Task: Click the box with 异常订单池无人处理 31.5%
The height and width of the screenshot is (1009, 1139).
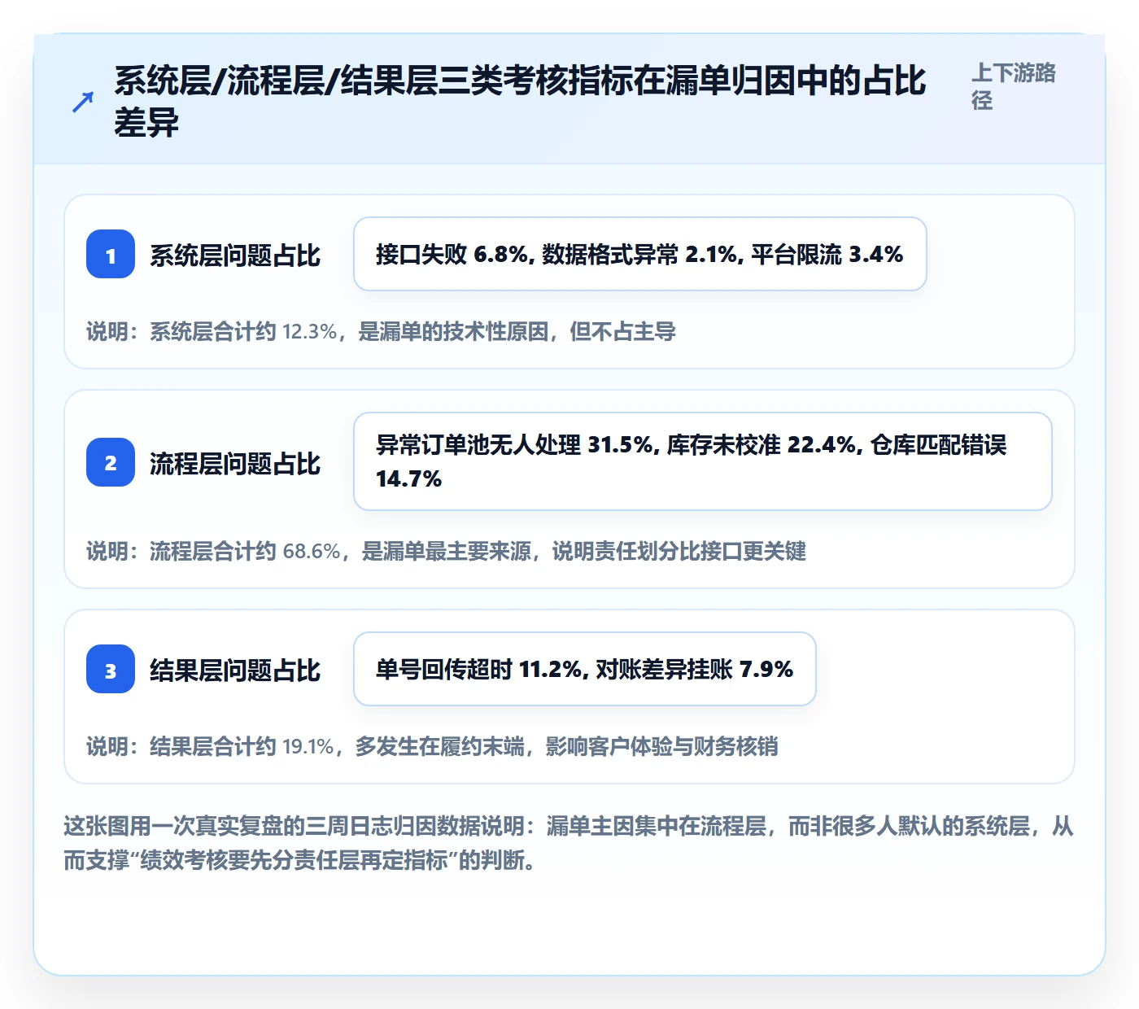Action: pos(703,461)
